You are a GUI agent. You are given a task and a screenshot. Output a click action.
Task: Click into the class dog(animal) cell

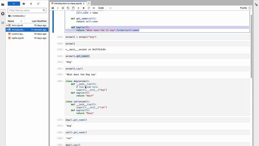(157, 97)
